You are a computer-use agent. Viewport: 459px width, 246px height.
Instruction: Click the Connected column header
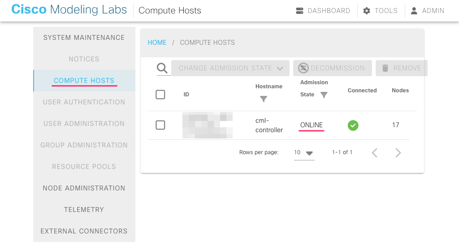tap(362, 91)
